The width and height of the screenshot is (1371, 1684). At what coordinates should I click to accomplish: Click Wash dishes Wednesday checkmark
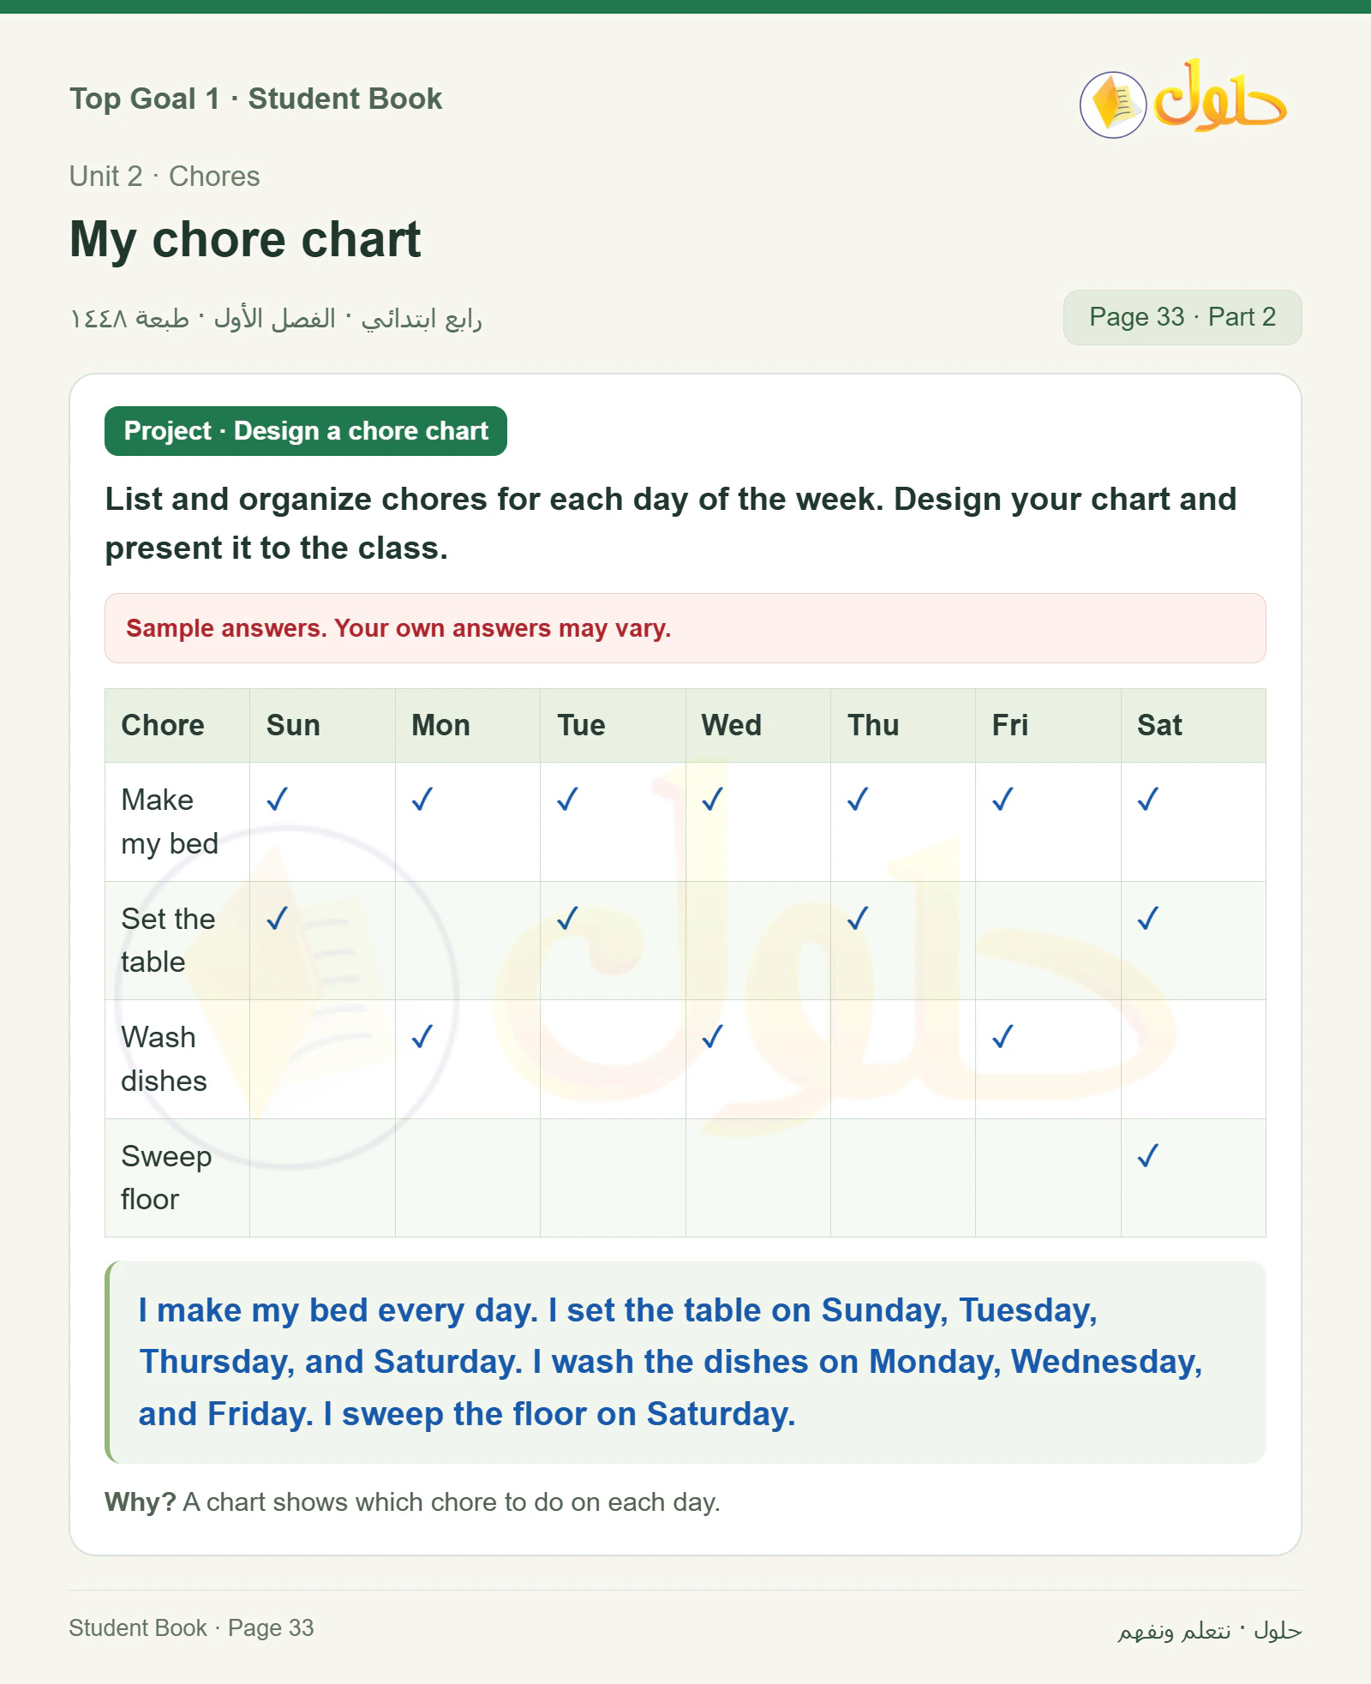point(713,1037)
